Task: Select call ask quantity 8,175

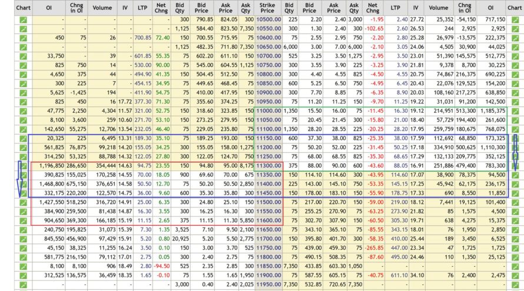Action: coord(247,166)
